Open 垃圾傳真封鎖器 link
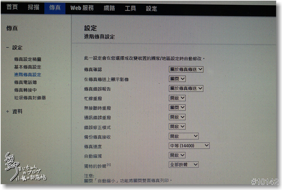Image resolution: width=282 pixels, height=190 pixels. click(30, 98)
